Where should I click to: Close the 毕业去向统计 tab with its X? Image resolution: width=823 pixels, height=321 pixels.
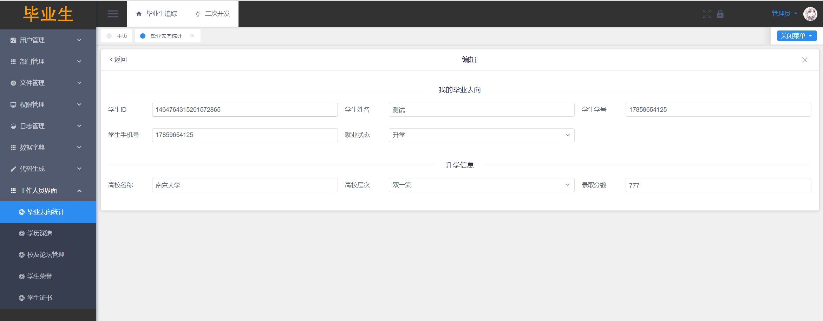(192, 35)
